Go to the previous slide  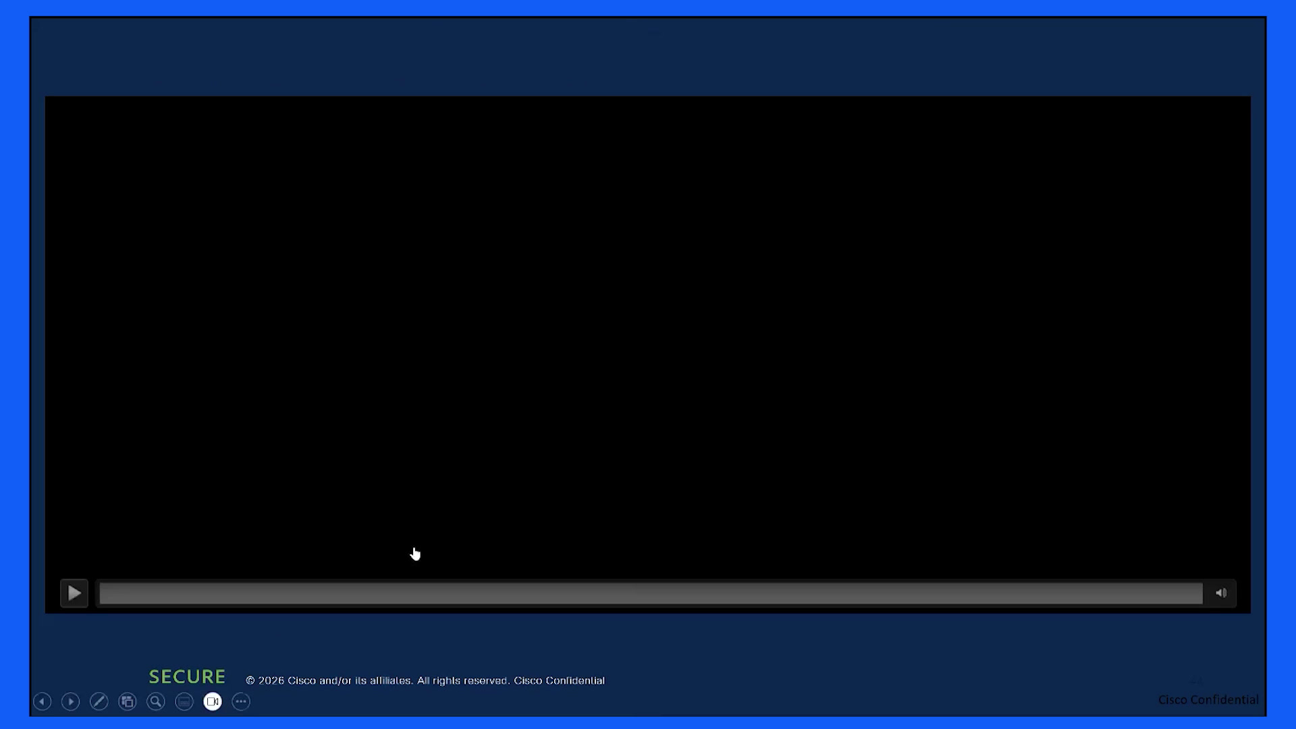click(42, 702)
